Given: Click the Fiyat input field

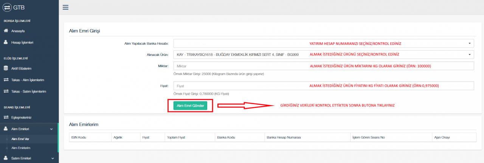Looking at the screenshot, I should click(x=323, y=86).
